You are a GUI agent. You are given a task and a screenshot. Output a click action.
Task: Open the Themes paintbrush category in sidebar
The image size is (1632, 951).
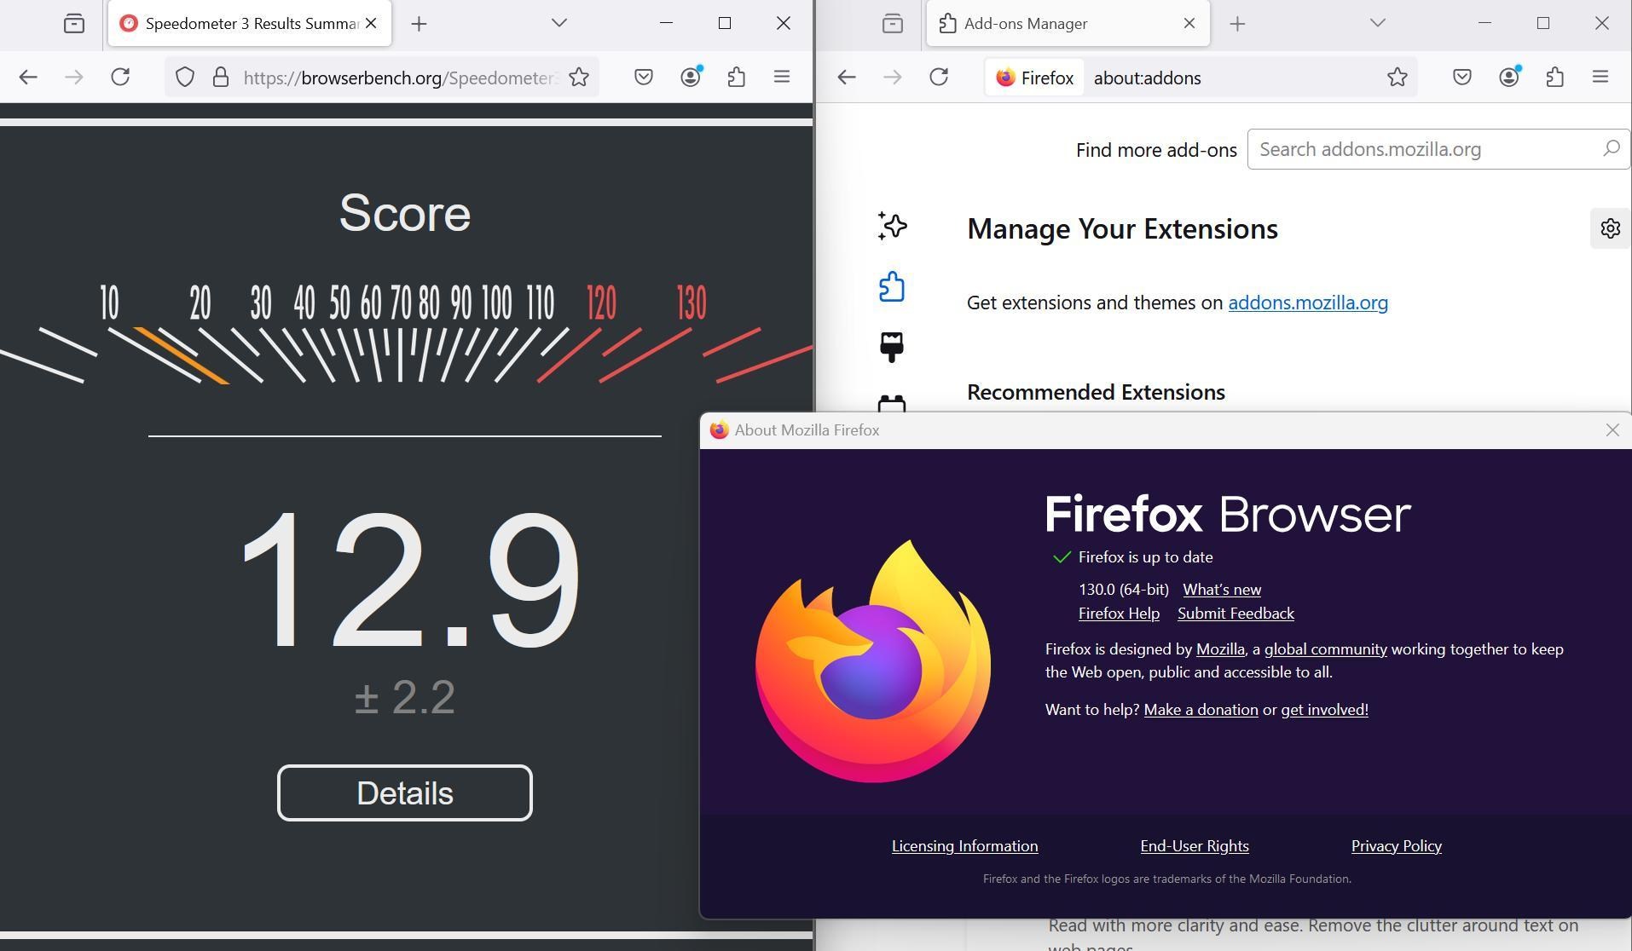point(892,347)
